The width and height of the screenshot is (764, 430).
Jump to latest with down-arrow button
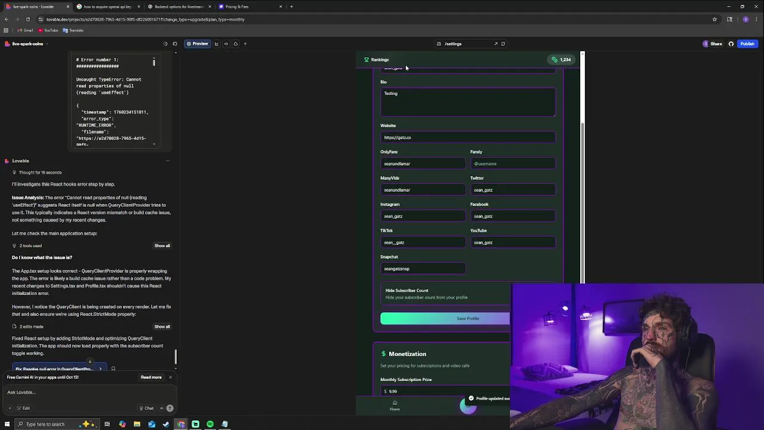point(90,361)
